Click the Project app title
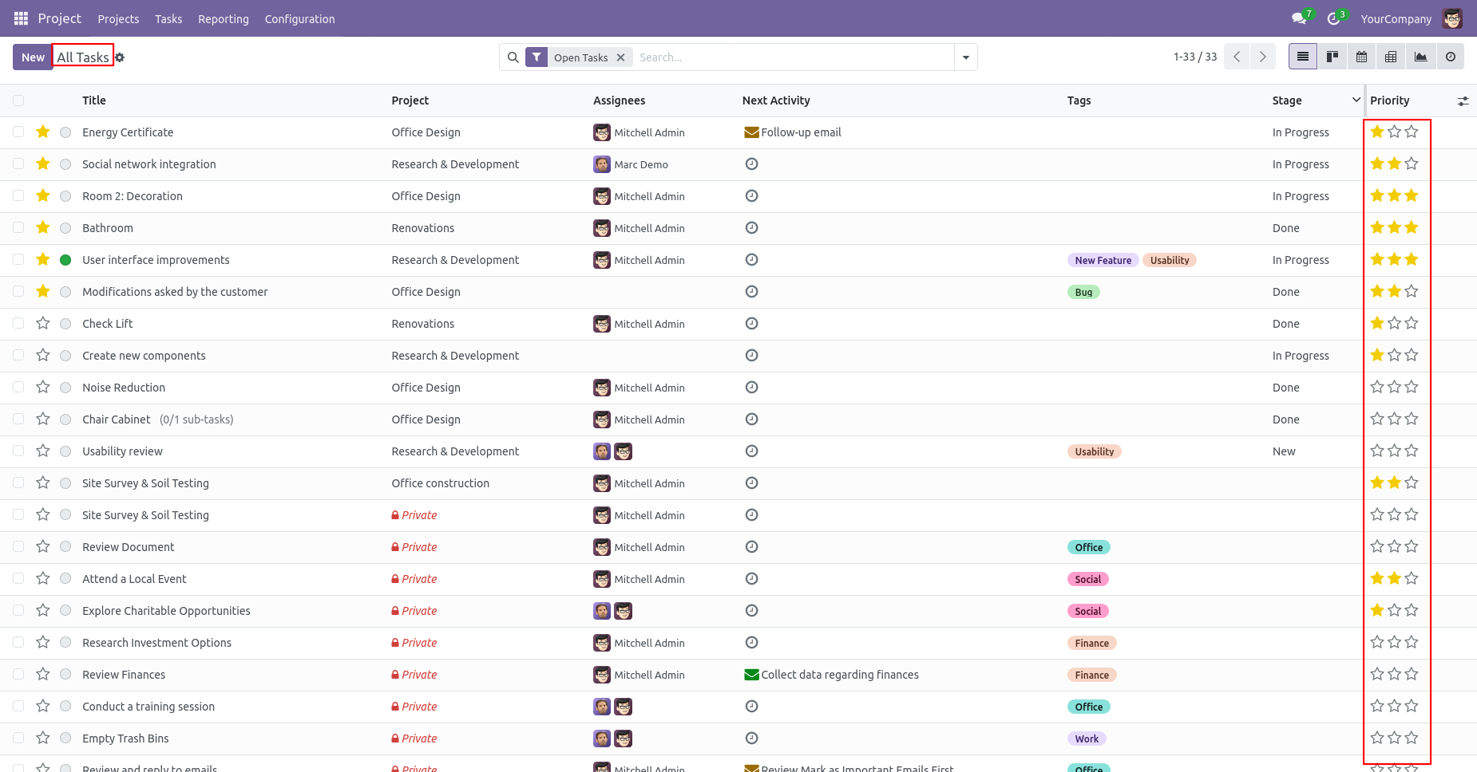 (60, 18)
